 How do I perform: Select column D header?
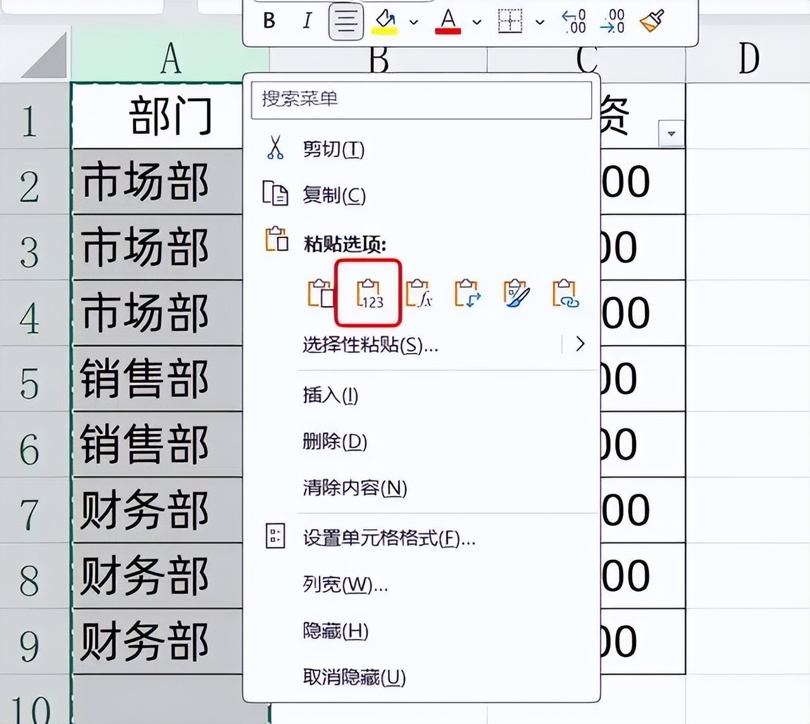tap(748, 58)
